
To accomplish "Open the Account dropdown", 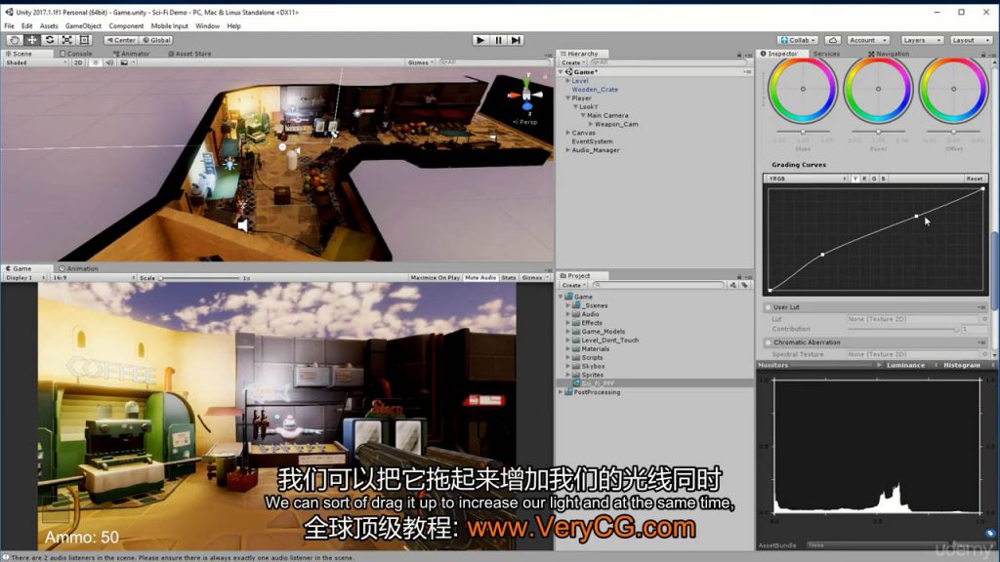I will [867, 40].
